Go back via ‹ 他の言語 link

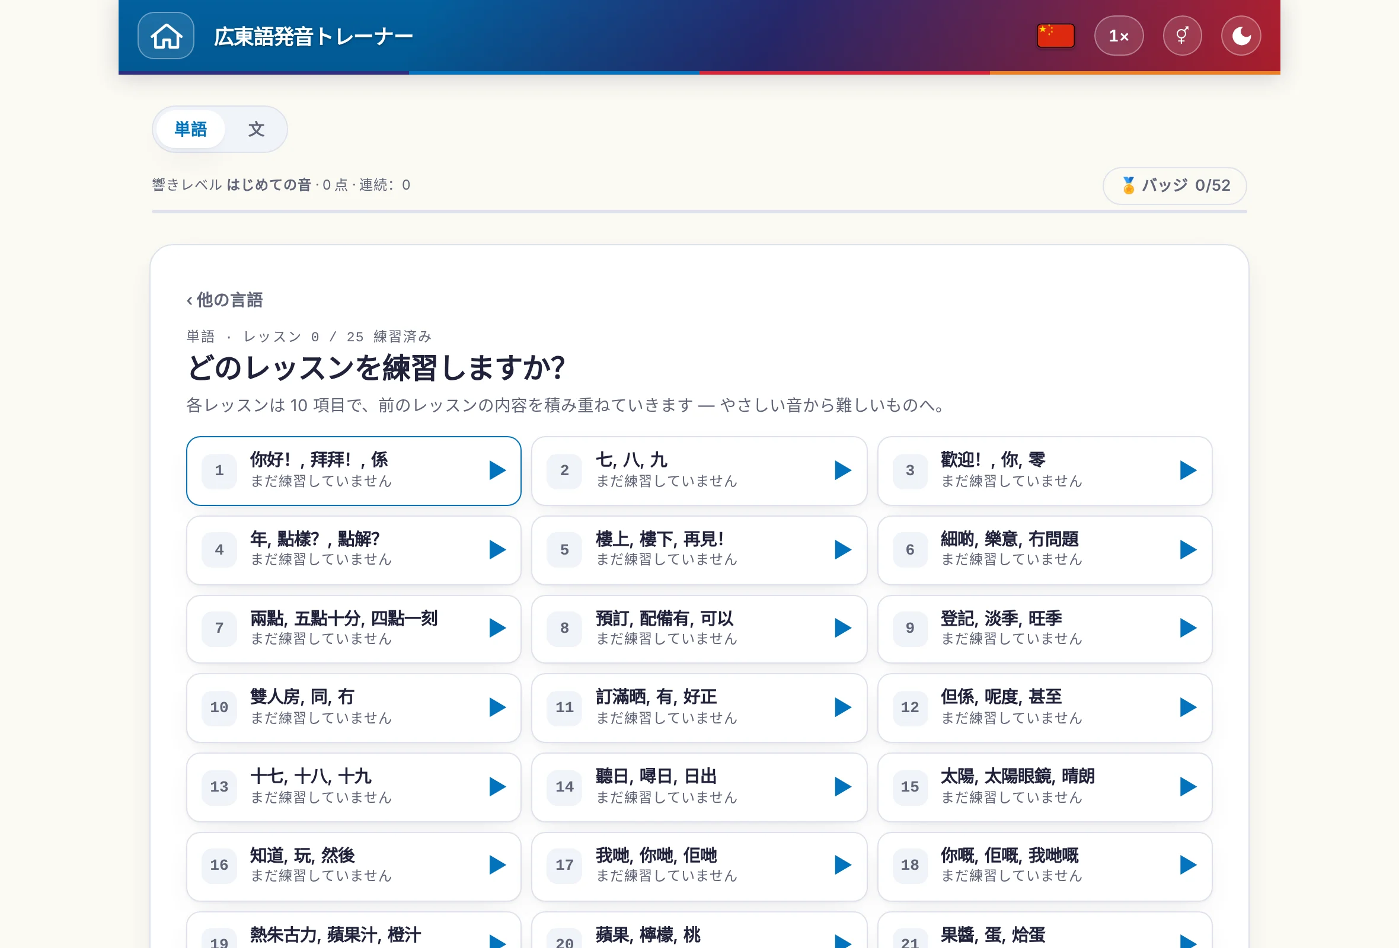tap(225, 300)
